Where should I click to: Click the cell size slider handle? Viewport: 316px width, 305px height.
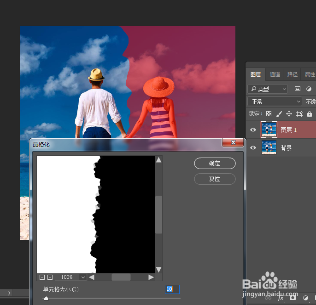tap(46, 298)
